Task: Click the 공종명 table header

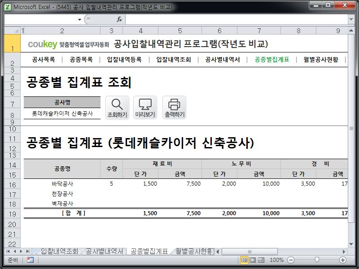Action: click(62, 169)
